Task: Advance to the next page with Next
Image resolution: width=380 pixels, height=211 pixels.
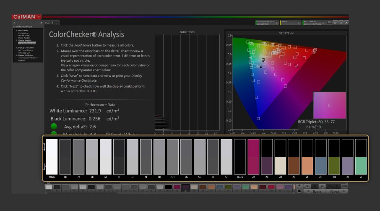Action: (x=337, y=191)
